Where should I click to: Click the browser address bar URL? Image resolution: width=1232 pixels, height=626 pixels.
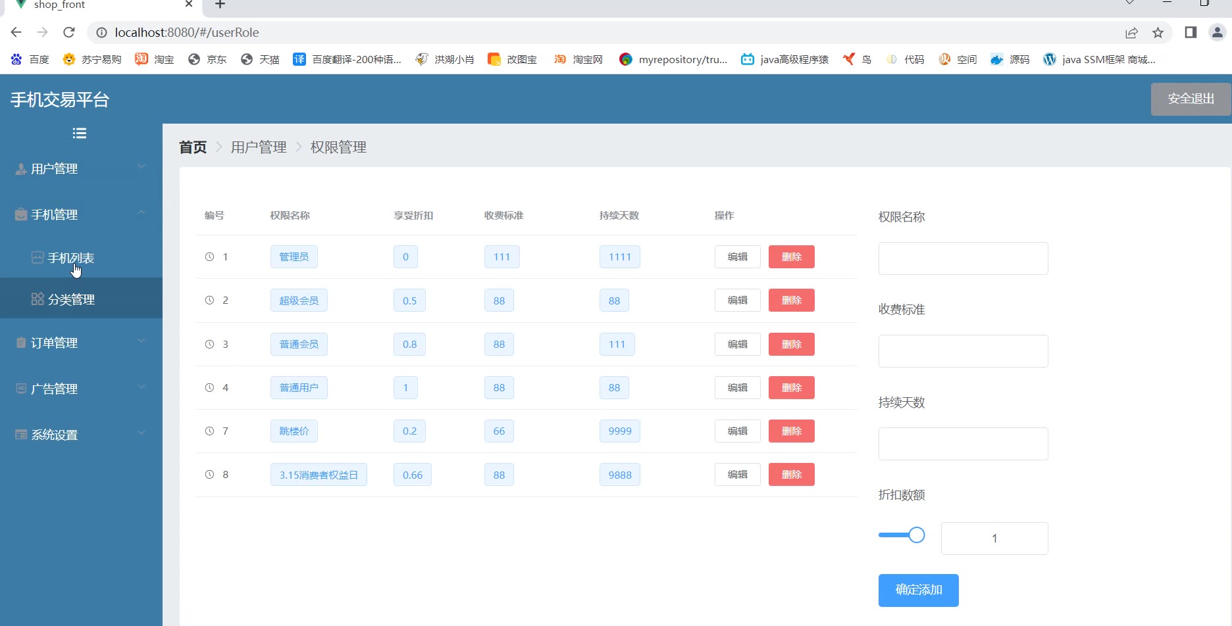pyautogui.click(x=187, y=32)
